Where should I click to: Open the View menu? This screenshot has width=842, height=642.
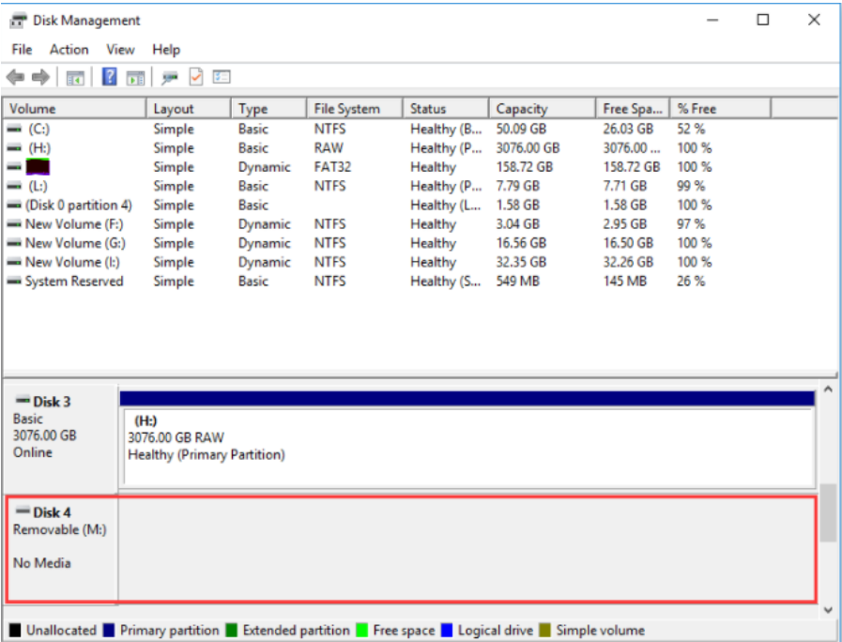pos(120,49)
